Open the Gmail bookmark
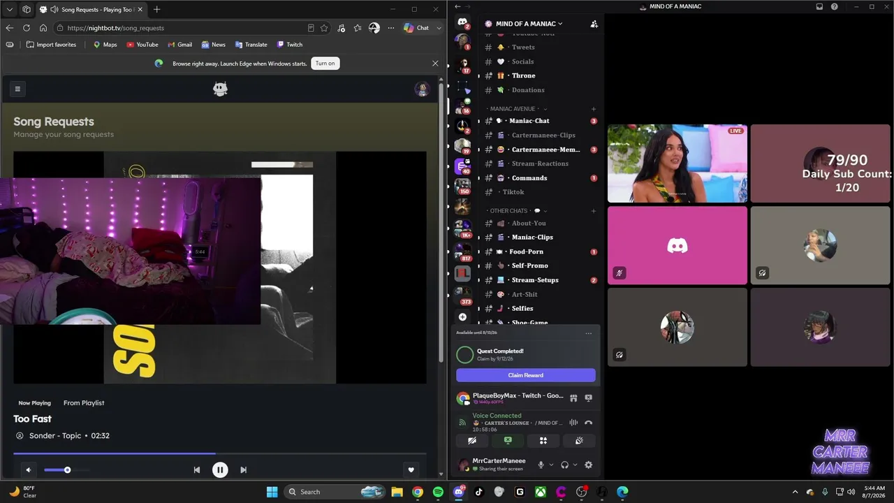Image resolution: width=894 pixels, height=503 pixels. tap(179, 45)
